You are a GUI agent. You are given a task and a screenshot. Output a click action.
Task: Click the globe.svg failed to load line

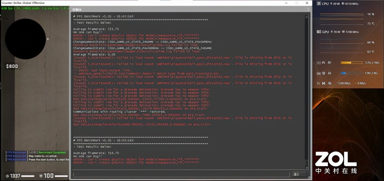point(136,45)
